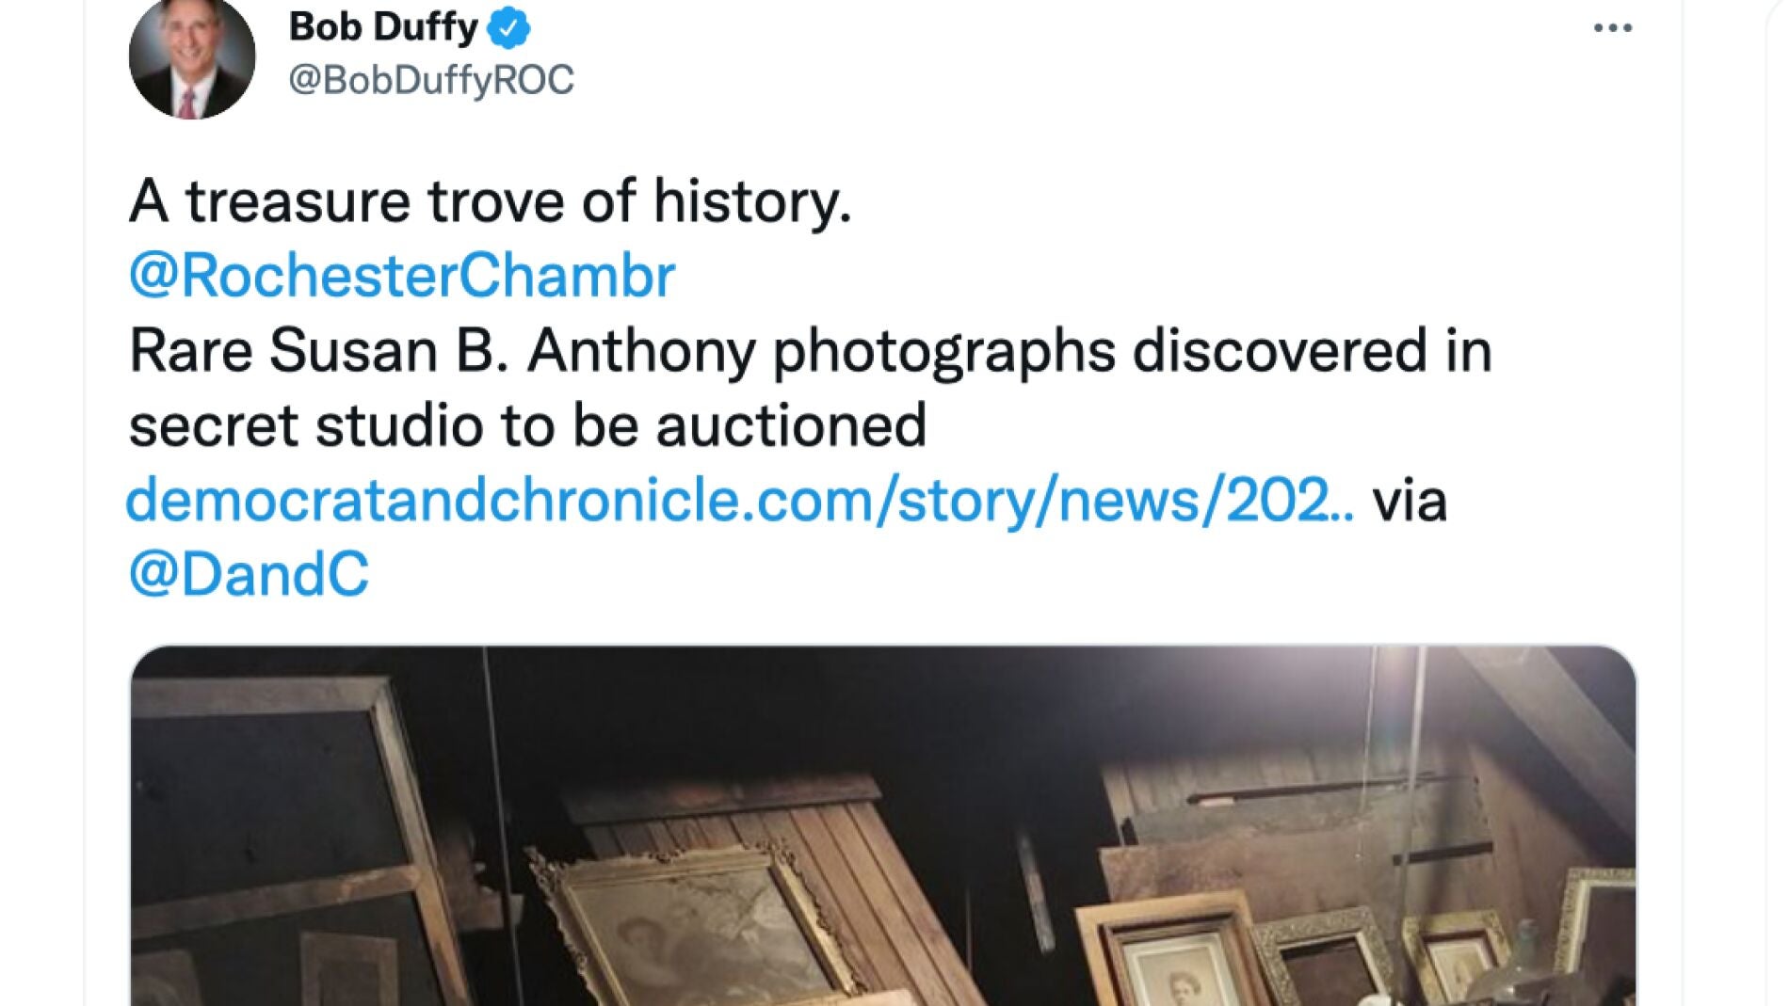Click the "Rare Susan B. Anthony photographs" line
Screen dimensions: 1789x1006
coord(810,351)
